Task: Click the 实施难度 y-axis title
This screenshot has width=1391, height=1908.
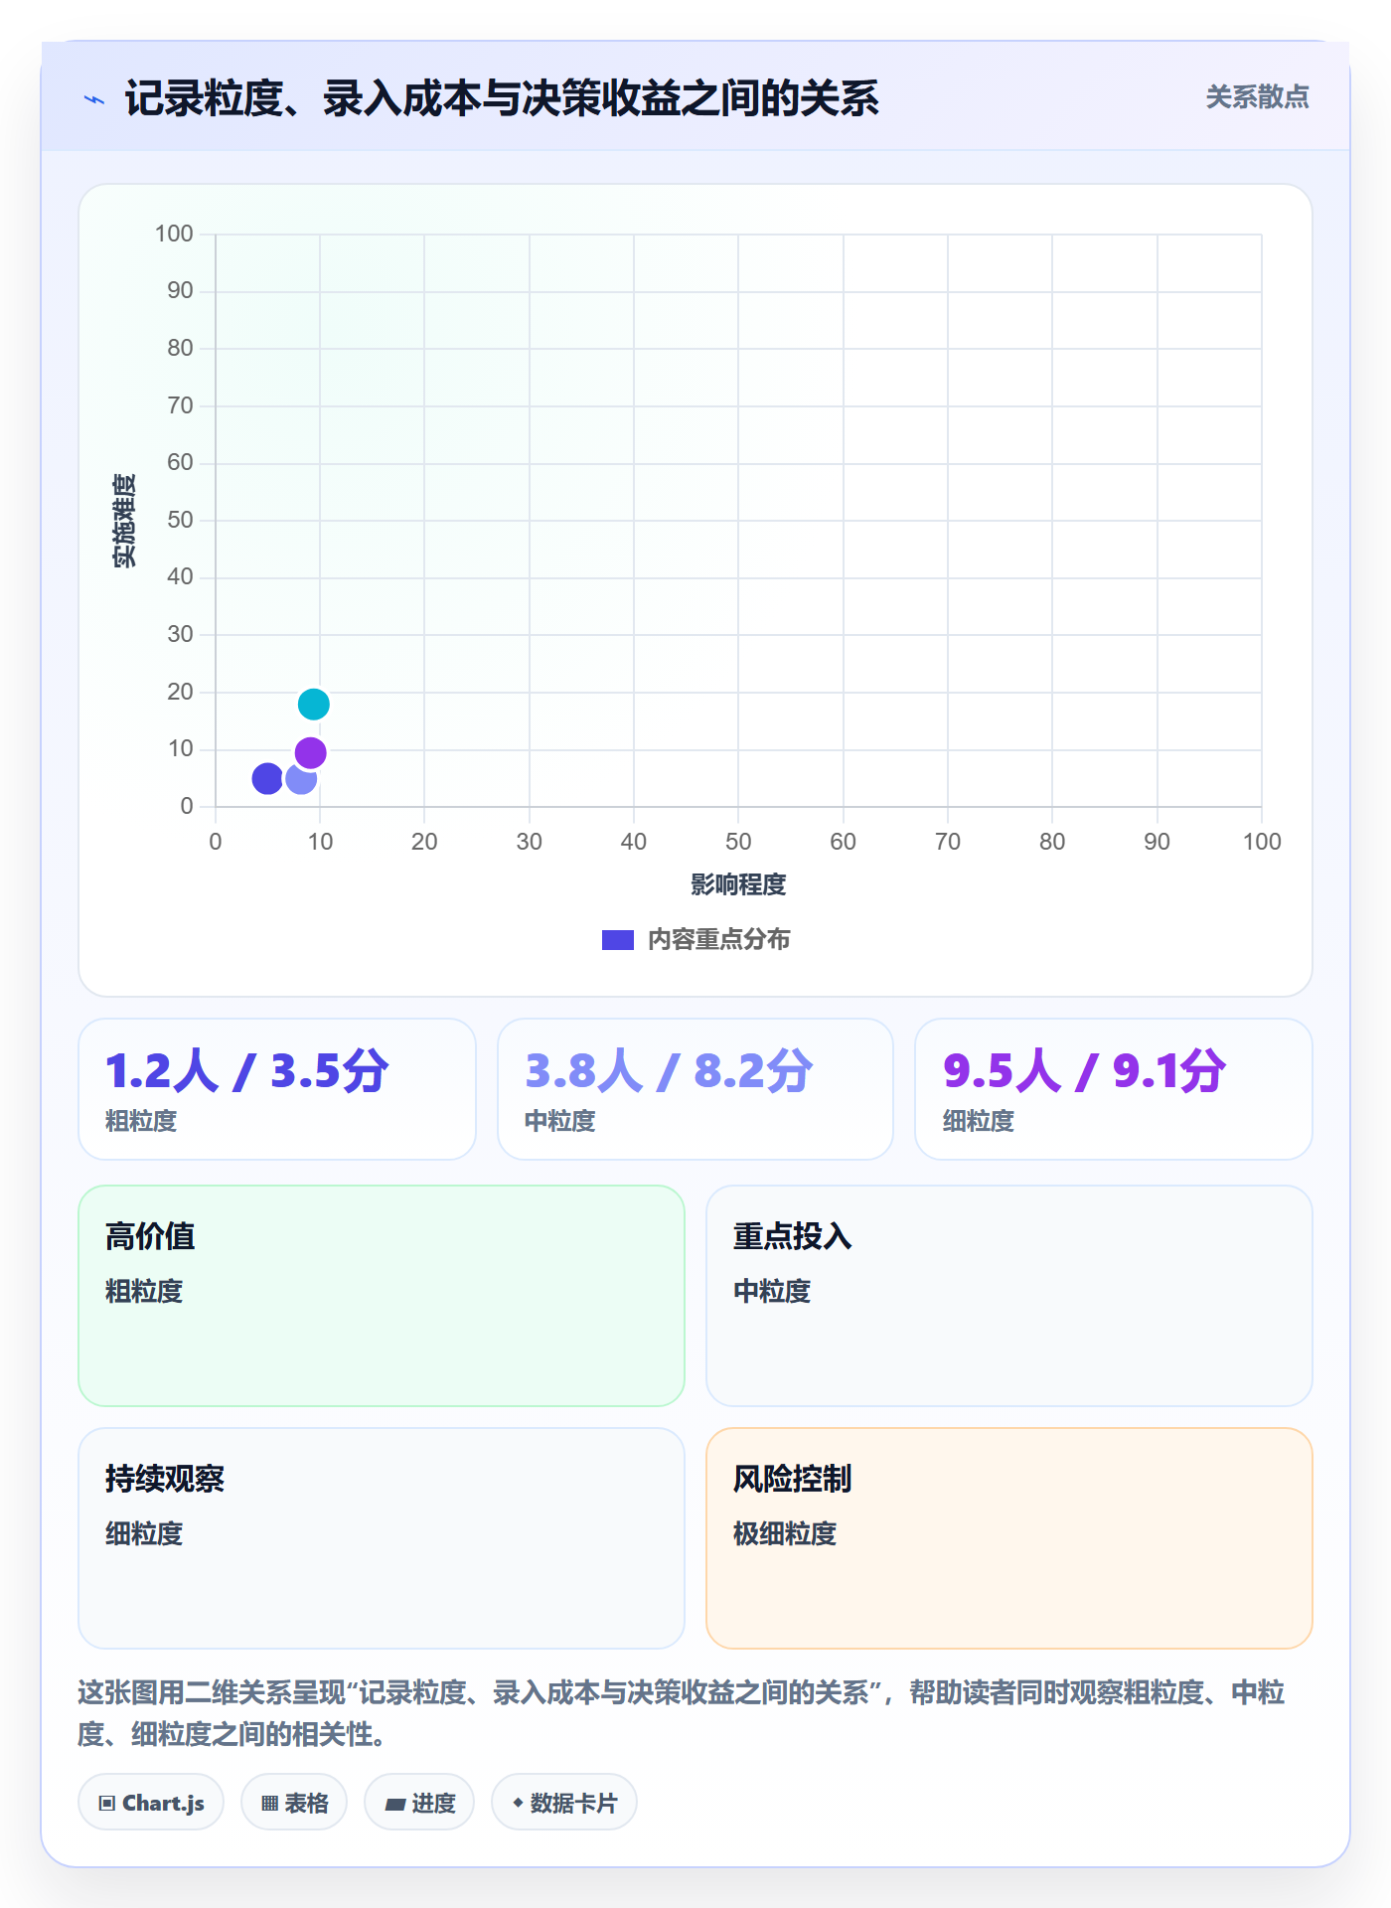Action: [x=124, y=521]
